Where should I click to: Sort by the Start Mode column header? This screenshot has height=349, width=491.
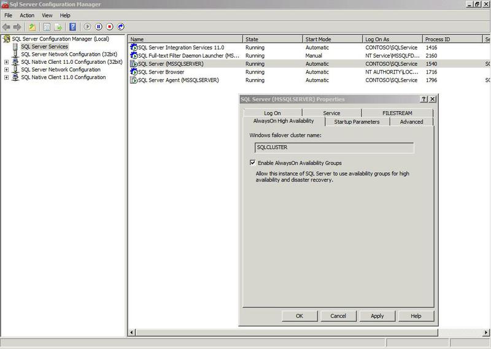[332, 39]
